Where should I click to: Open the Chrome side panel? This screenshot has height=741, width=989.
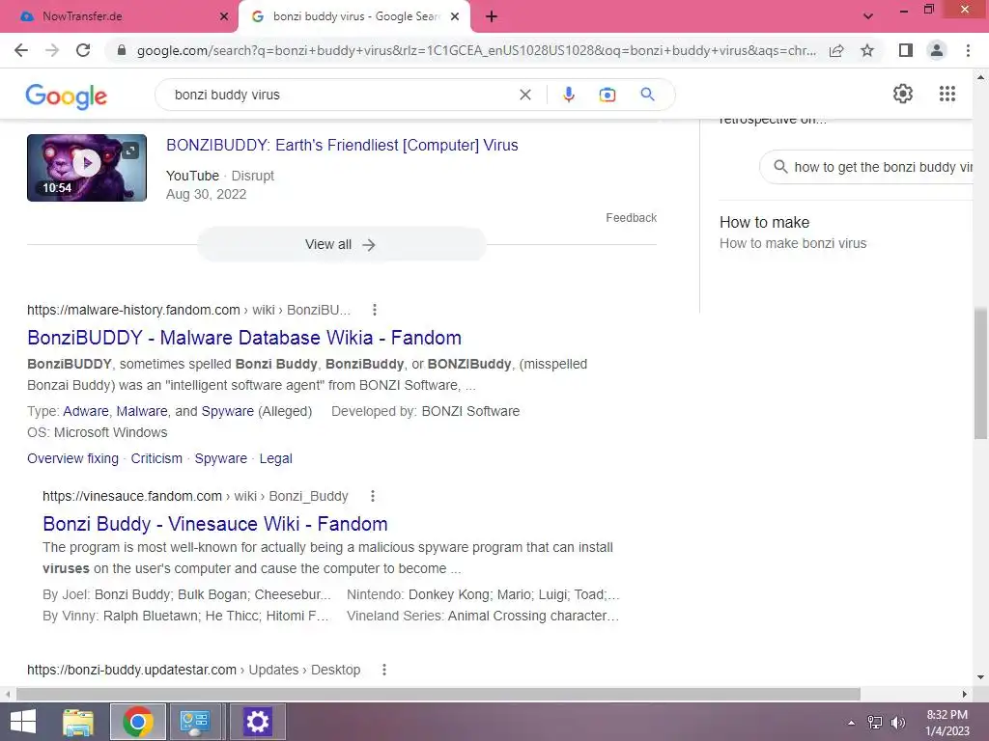906,50
